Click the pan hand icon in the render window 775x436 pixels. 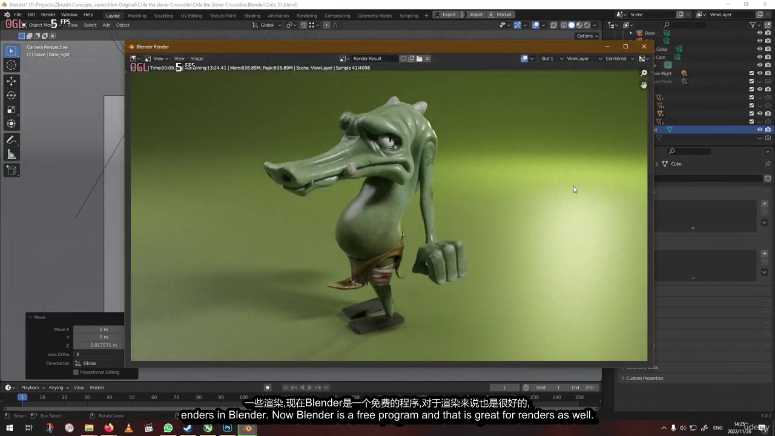pos(644,85)
